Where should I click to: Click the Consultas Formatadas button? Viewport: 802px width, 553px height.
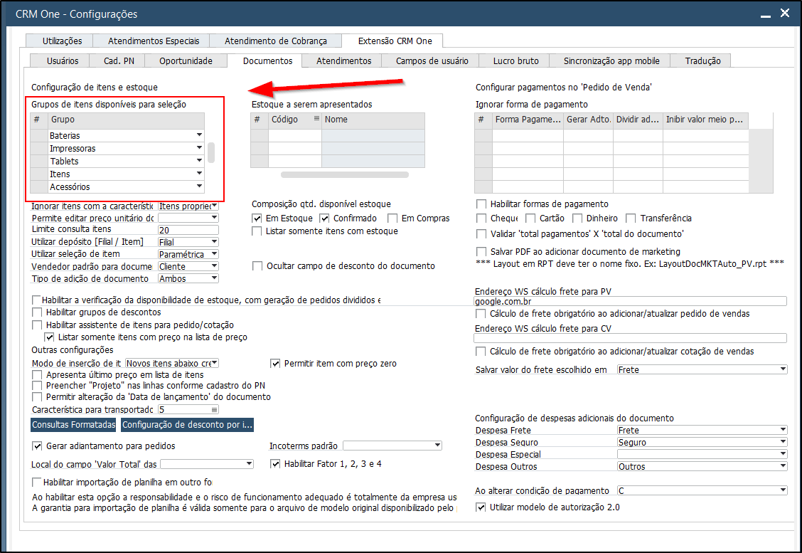coord(73,425)
